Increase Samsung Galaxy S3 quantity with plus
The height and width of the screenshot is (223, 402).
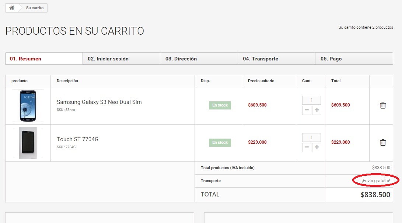click(x=317, y=110)
